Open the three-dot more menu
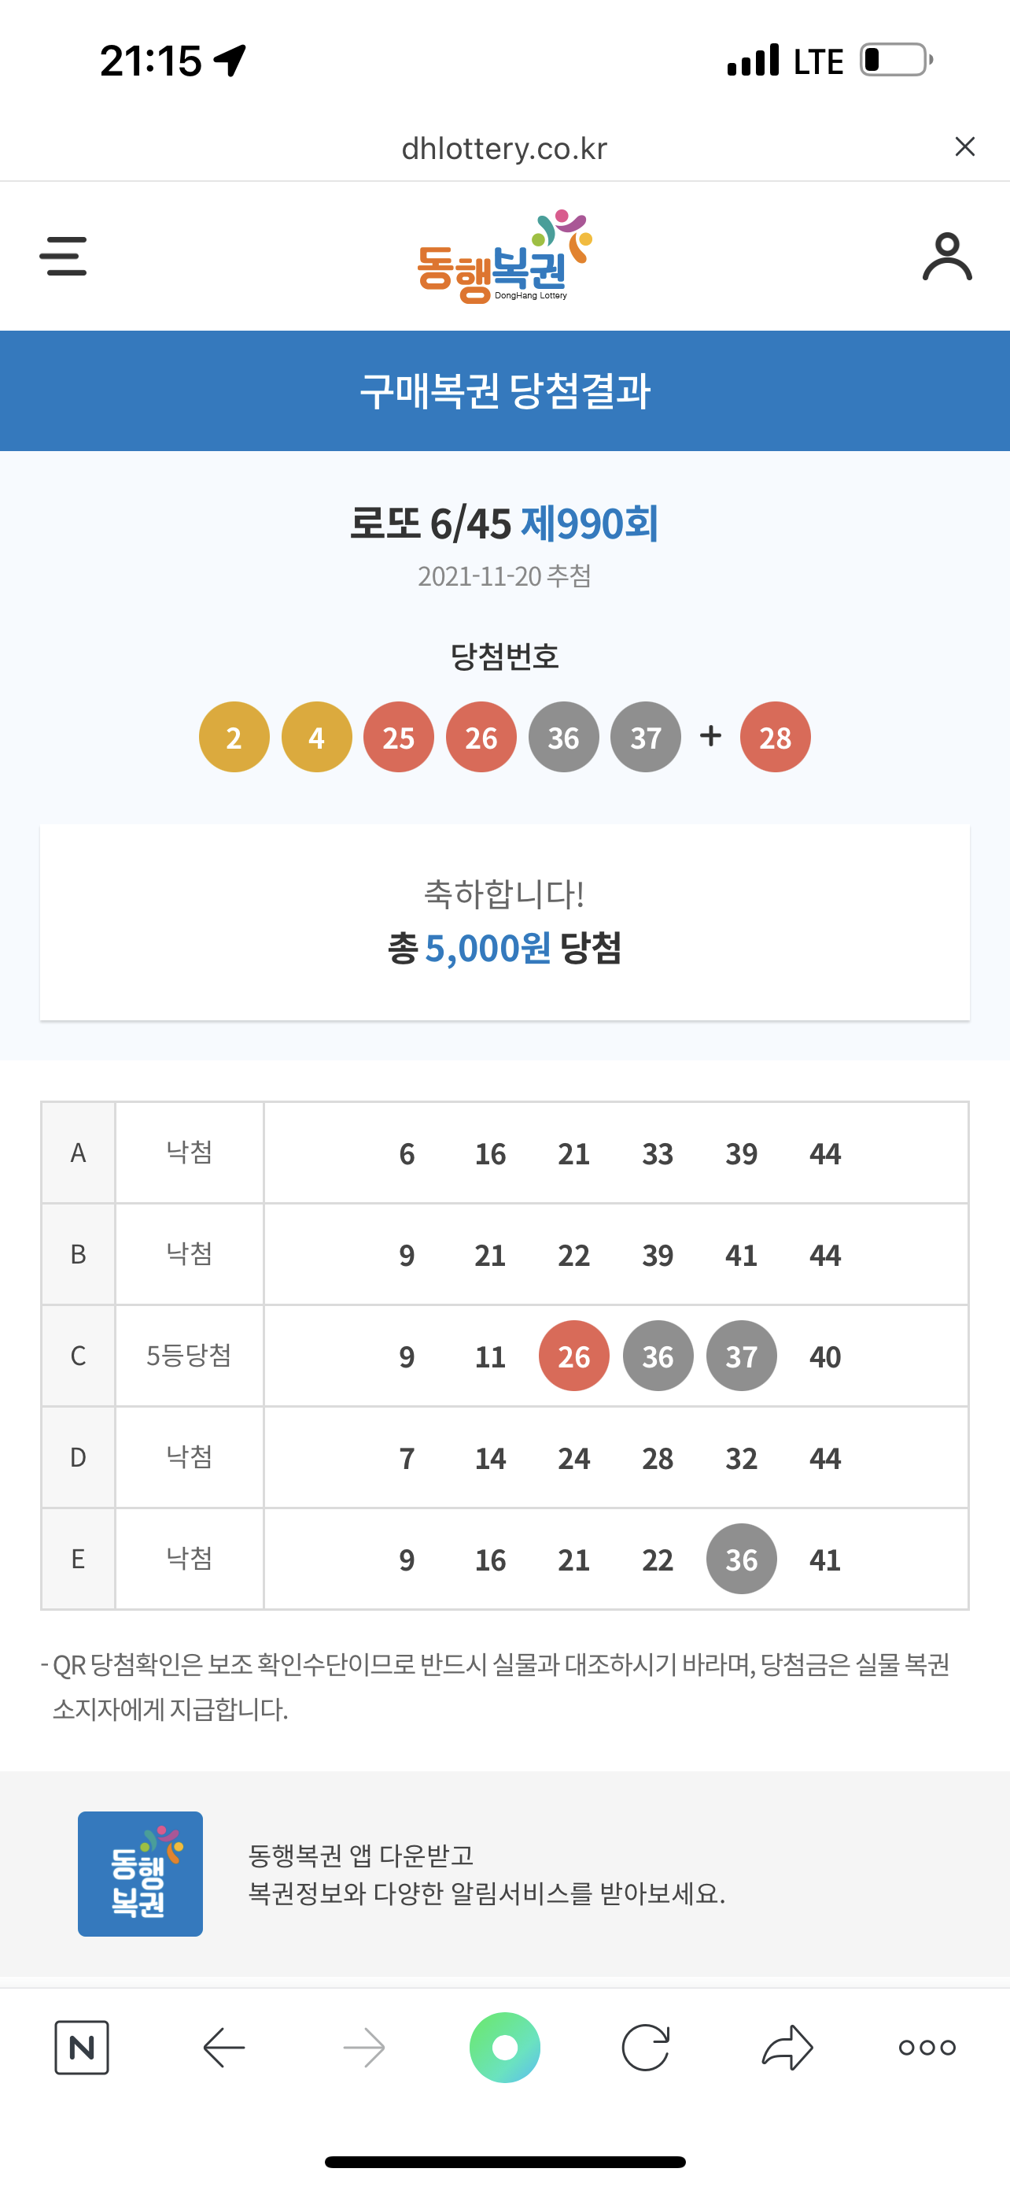The width and height of the screenshot is (1010, 2187). 927,2048
